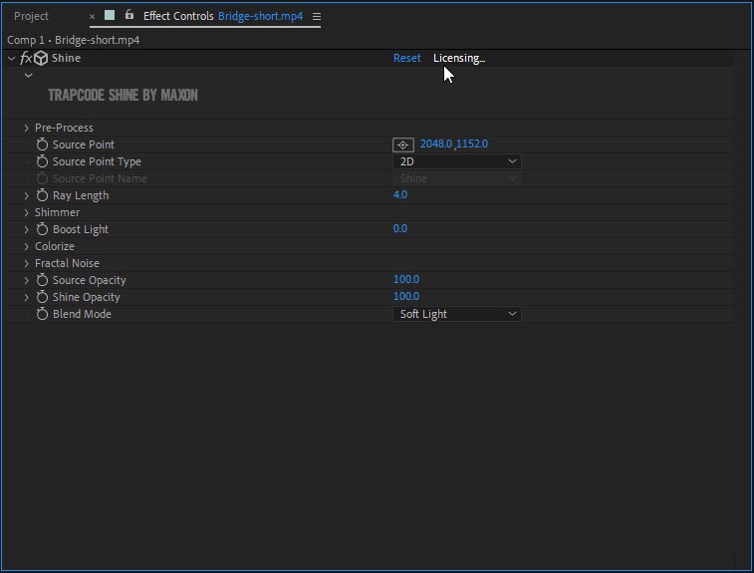Select the Fractal Noise group label

click(68, 264)
